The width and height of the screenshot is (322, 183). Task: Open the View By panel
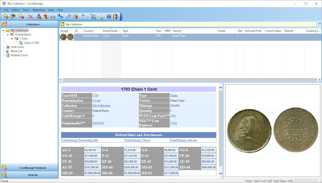coord(29,175)
